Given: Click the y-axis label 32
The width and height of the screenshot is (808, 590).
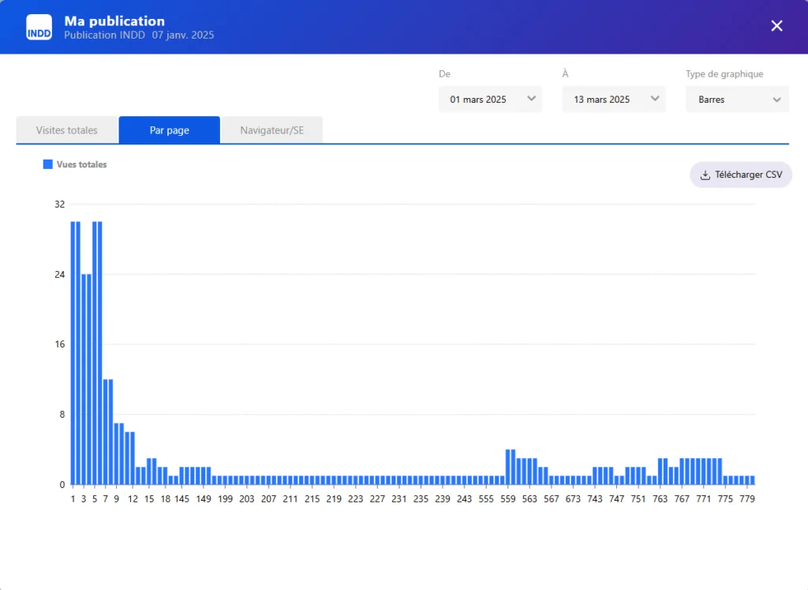Looking at the screenshot, I should point(60,205).
